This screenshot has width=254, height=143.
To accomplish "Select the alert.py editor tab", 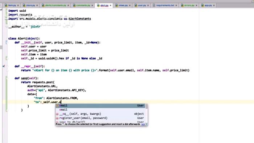I will [x=104, y=5].
